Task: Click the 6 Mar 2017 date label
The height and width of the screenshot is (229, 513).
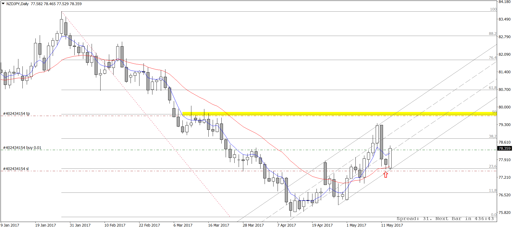Action: point(183,225)
